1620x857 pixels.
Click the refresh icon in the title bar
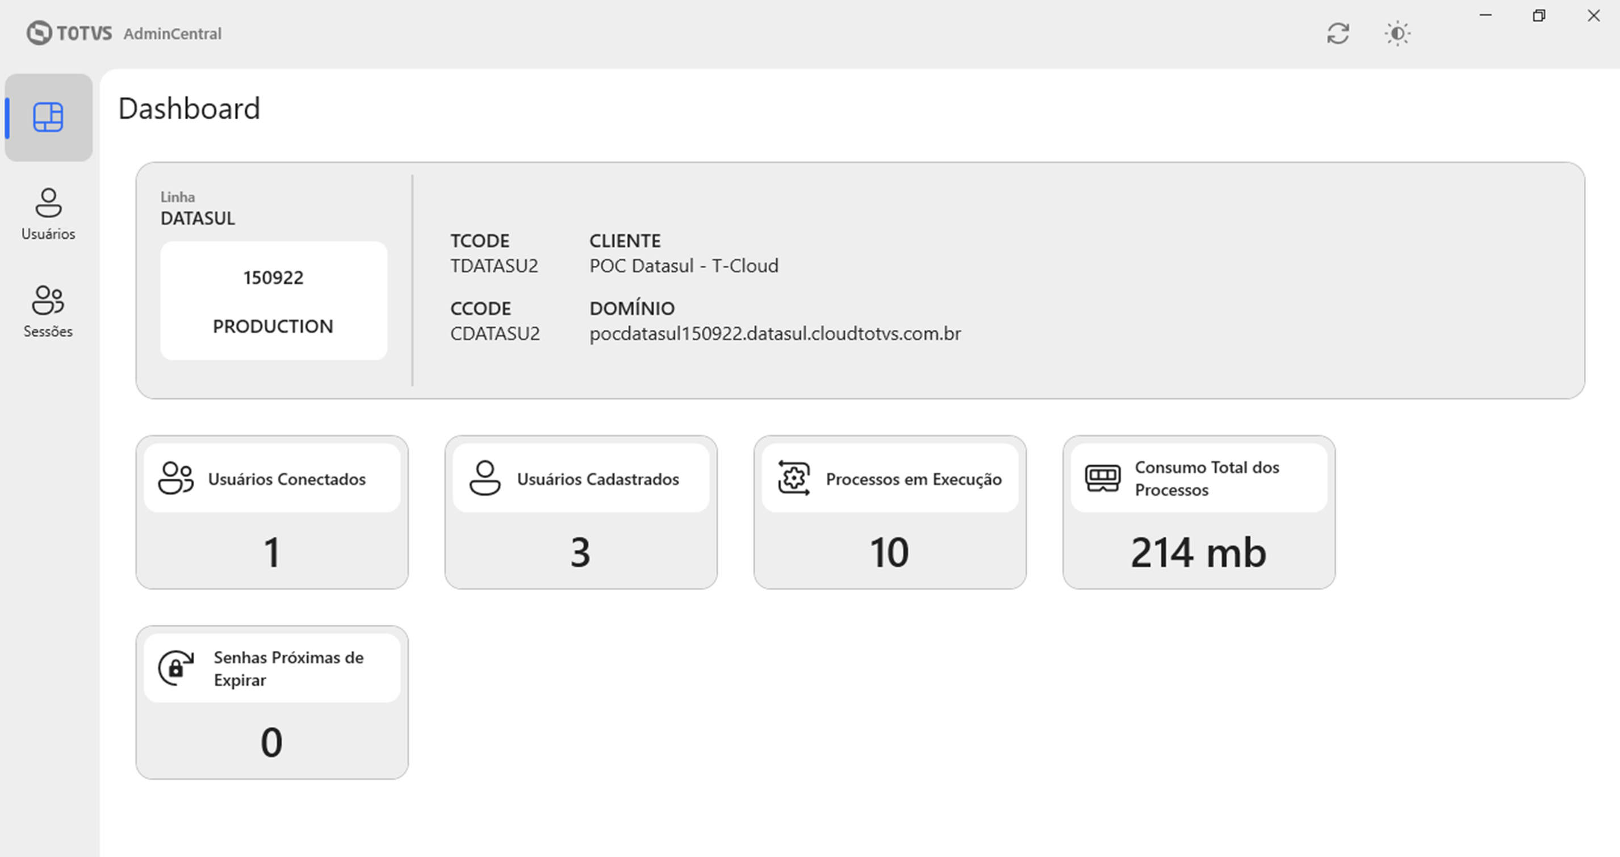tap(1338, 34)
